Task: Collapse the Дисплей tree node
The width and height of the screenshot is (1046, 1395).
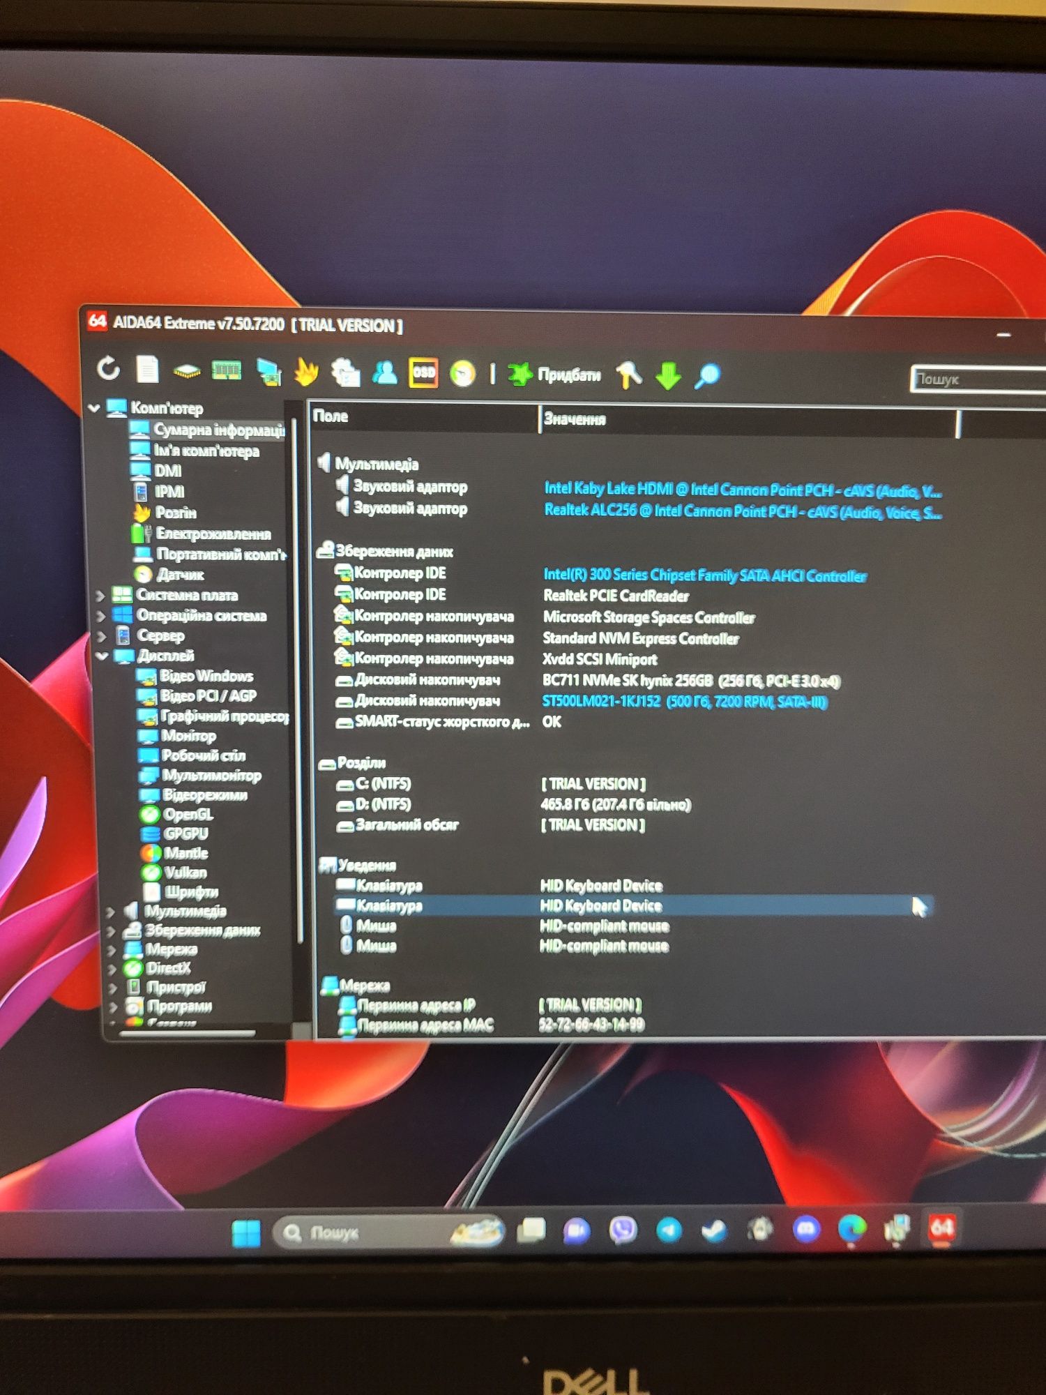Action: point(102,656)
